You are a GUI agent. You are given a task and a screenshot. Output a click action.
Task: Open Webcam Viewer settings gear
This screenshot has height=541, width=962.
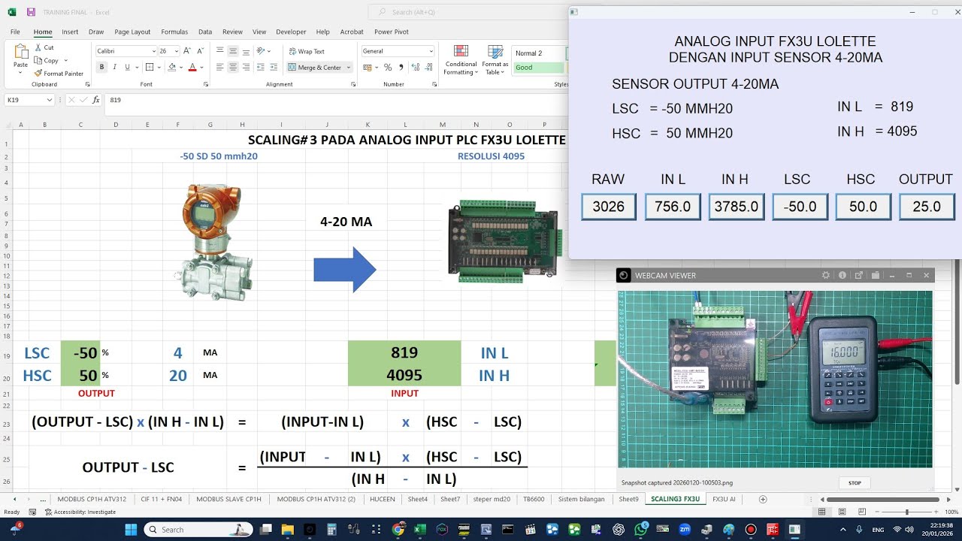826,276
